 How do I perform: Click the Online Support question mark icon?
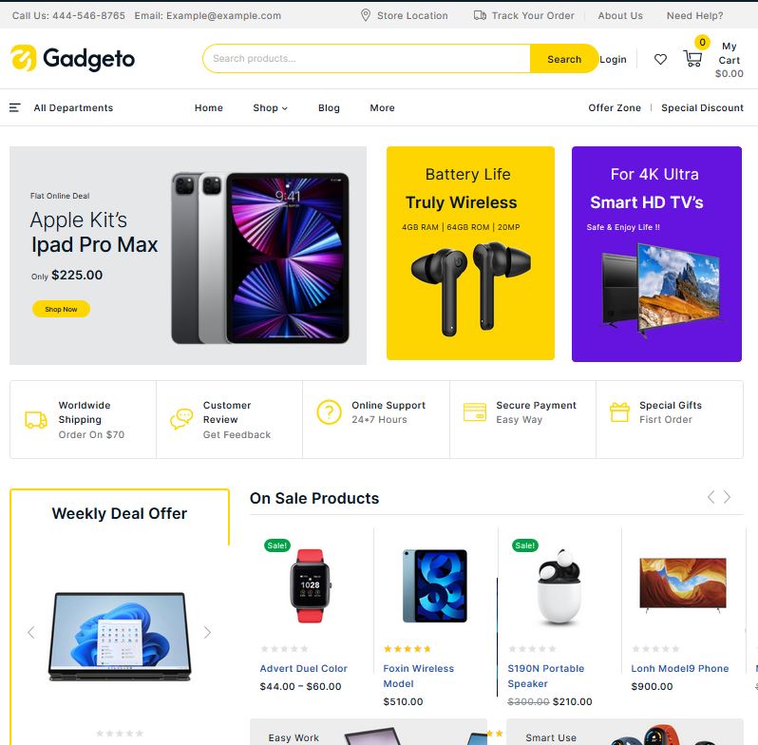click(x=330, y=412)
